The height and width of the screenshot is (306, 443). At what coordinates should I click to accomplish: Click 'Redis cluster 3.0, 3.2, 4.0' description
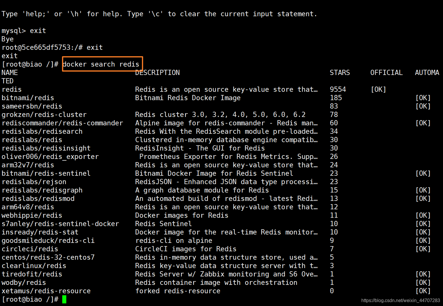tap(220, 115)
